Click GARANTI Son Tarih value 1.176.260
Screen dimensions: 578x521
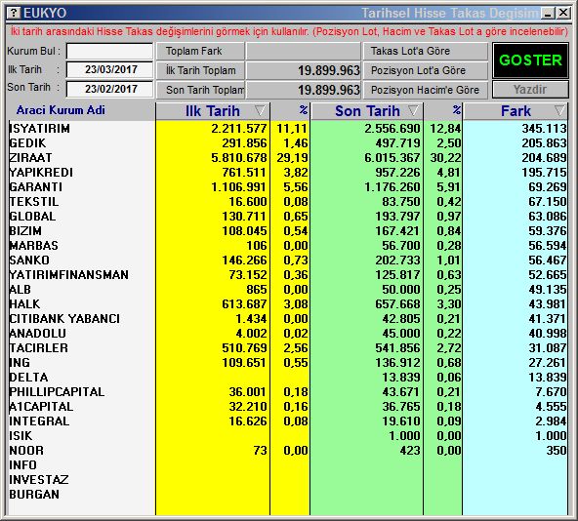[x=392, y=187]
